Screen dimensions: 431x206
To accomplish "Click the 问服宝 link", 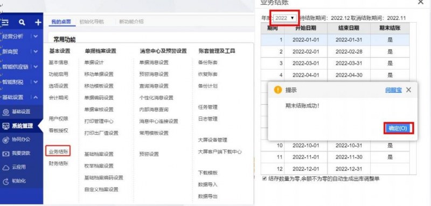I will click(x=393, y=90).
